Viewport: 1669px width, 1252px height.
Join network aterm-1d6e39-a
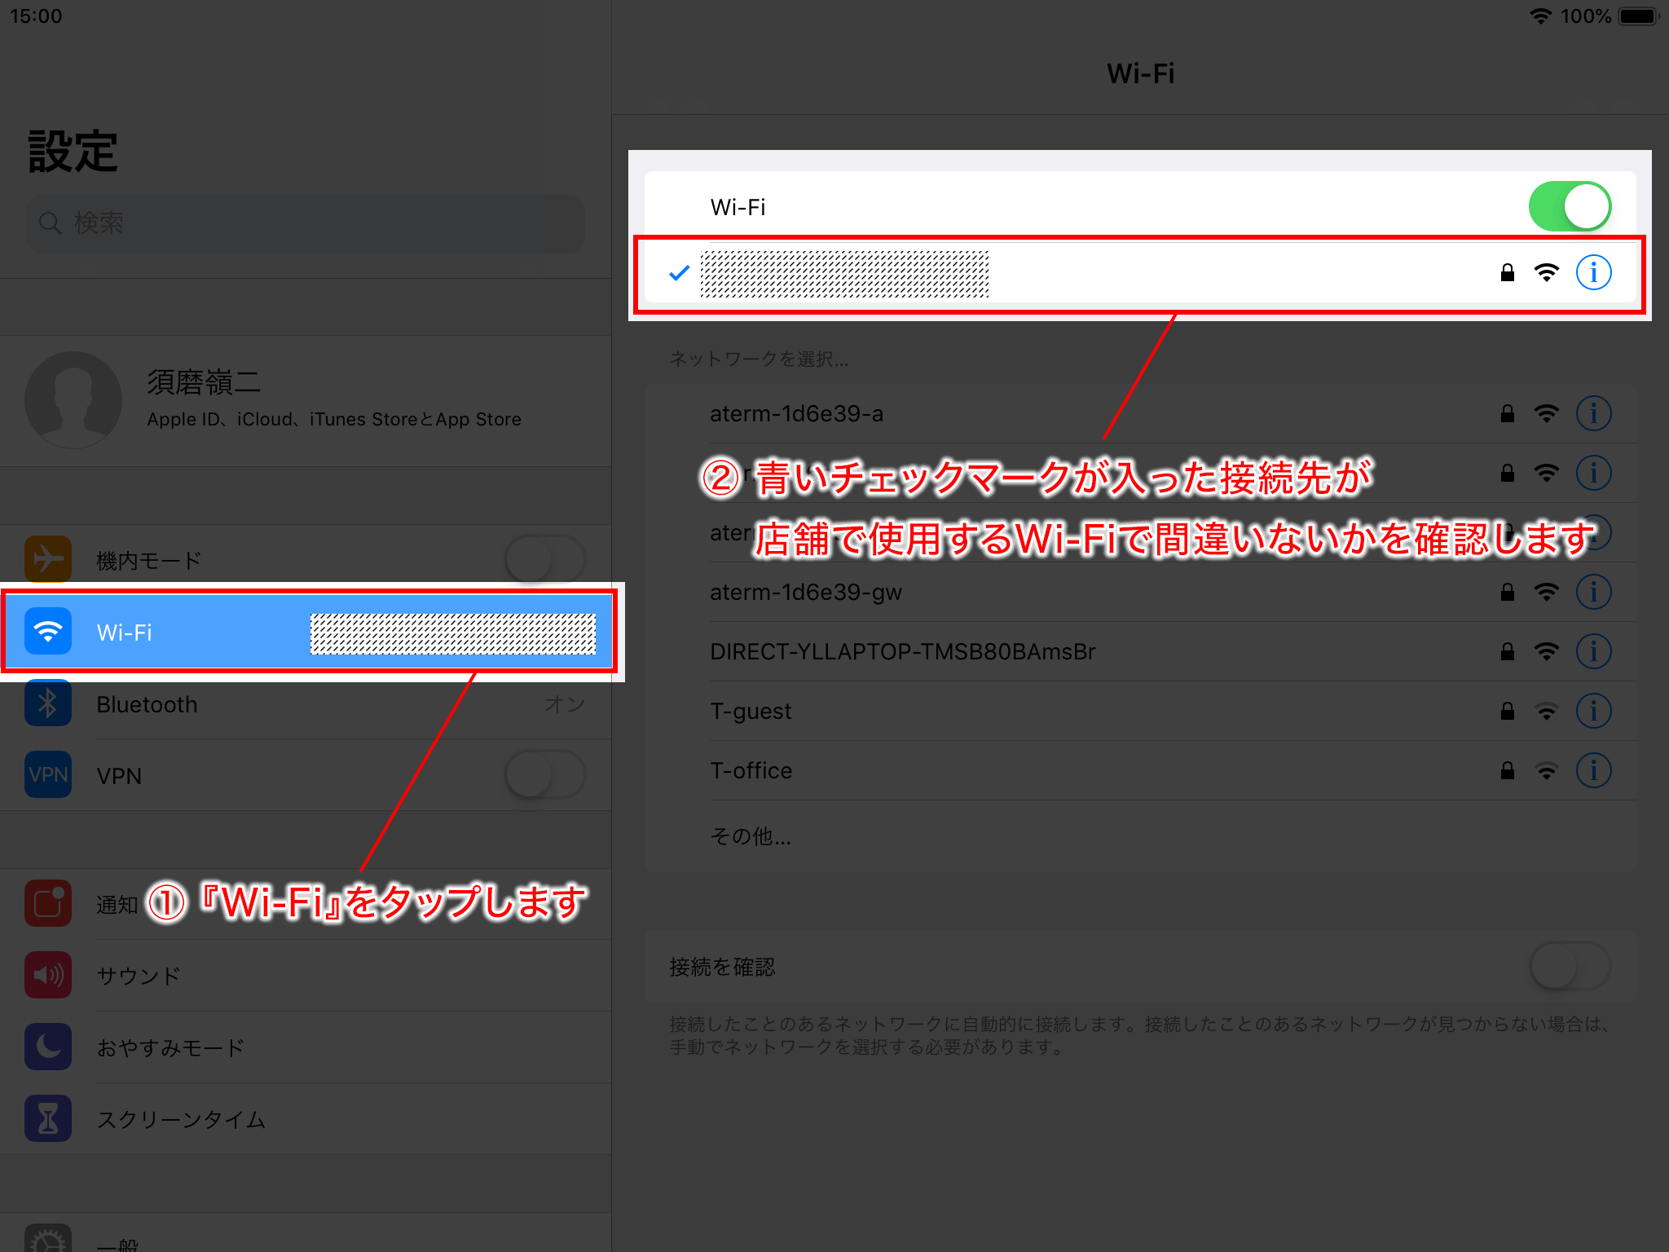(1140, 413)
